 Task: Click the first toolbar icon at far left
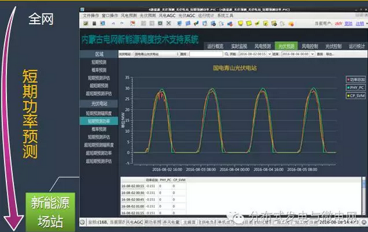[x=86, y=23]
